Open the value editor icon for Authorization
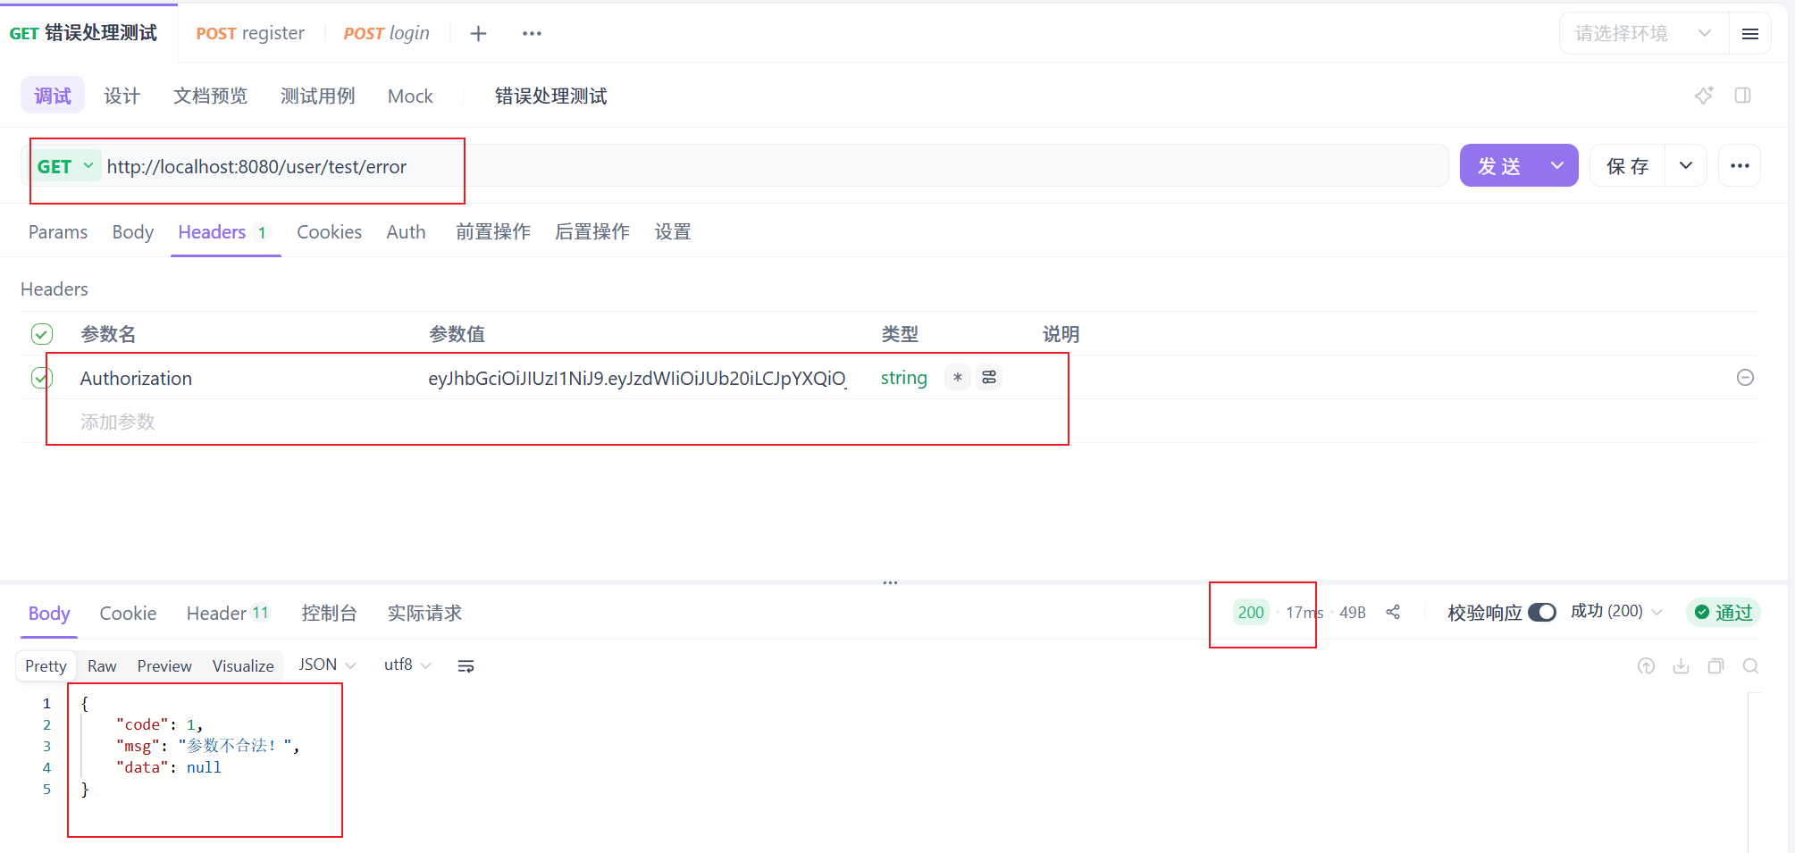The image size is (1795, 853). [x=989, y=378]
